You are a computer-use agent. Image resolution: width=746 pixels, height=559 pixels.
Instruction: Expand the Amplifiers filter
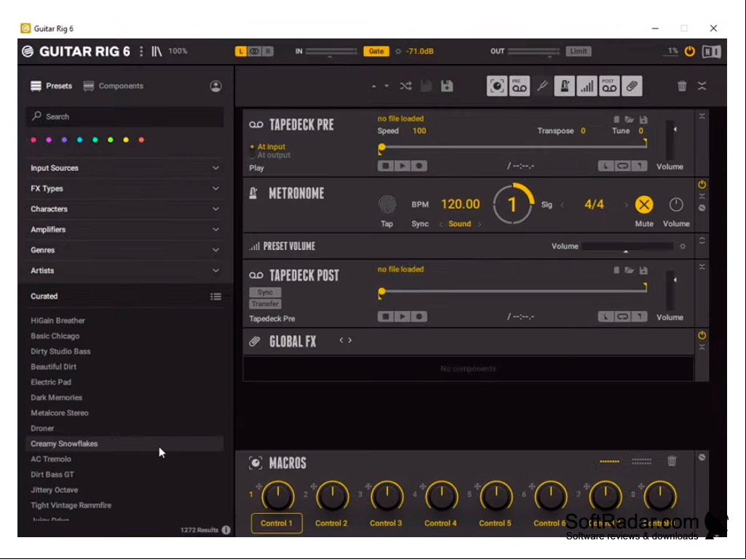pos(124,230)
